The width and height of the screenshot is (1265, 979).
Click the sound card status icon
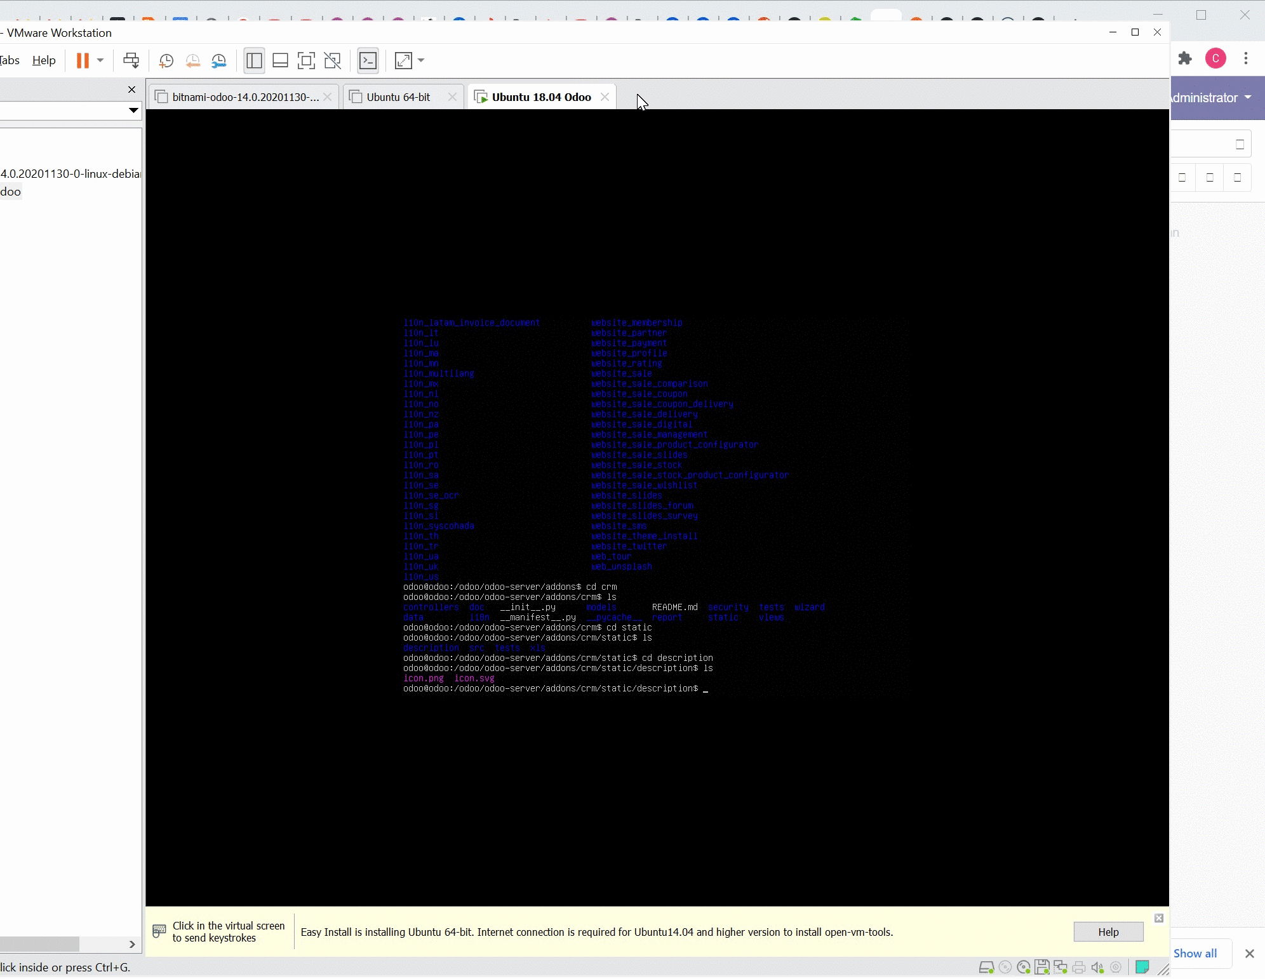pos(1097,968)
